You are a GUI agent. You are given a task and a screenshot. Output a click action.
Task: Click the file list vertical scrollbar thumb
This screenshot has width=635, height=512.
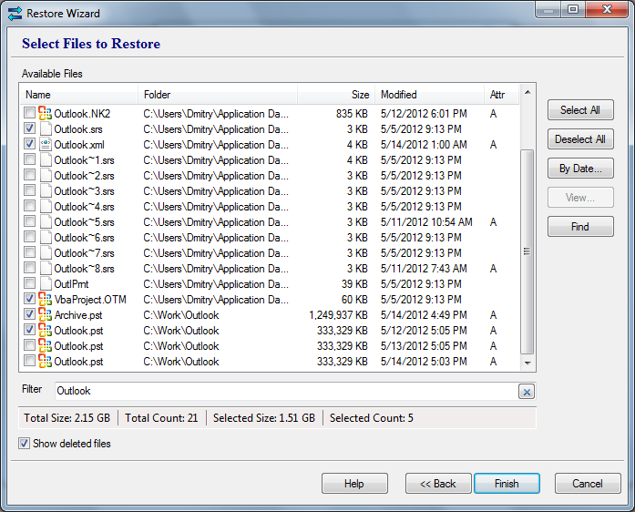pyautogui.click(x=527, y=251)
